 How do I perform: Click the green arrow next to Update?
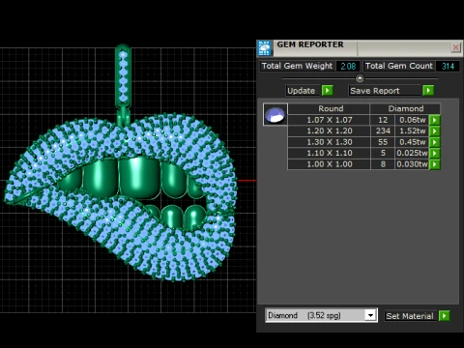pos(328,91)
